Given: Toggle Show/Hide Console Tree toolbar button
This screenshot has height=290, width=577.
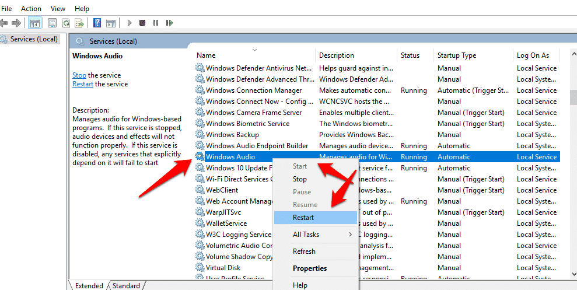Looking at the screenshot, I should point(35,23).
